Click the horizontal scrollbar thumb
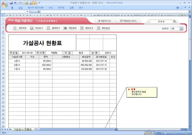The width and height of the screenshot is (192, 135). coord(149,129)
